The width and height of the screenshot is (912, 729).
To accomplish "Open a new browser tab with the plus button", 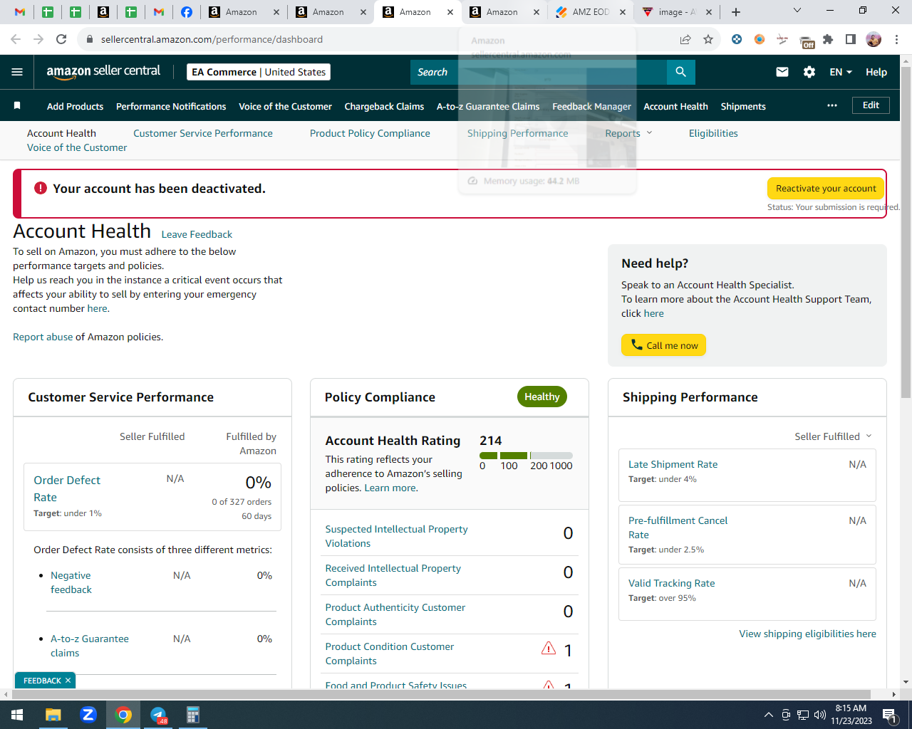I will (x=736, y=12).
